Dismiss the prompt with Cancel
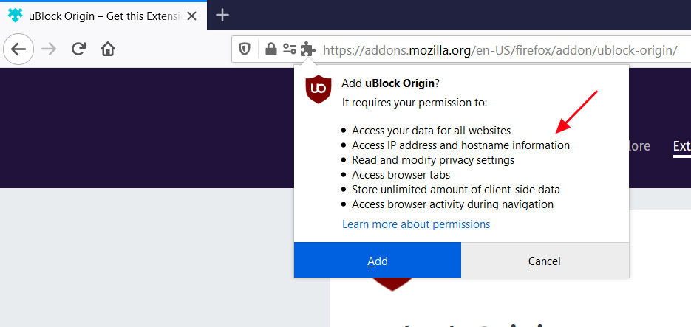 click(545, 261)
